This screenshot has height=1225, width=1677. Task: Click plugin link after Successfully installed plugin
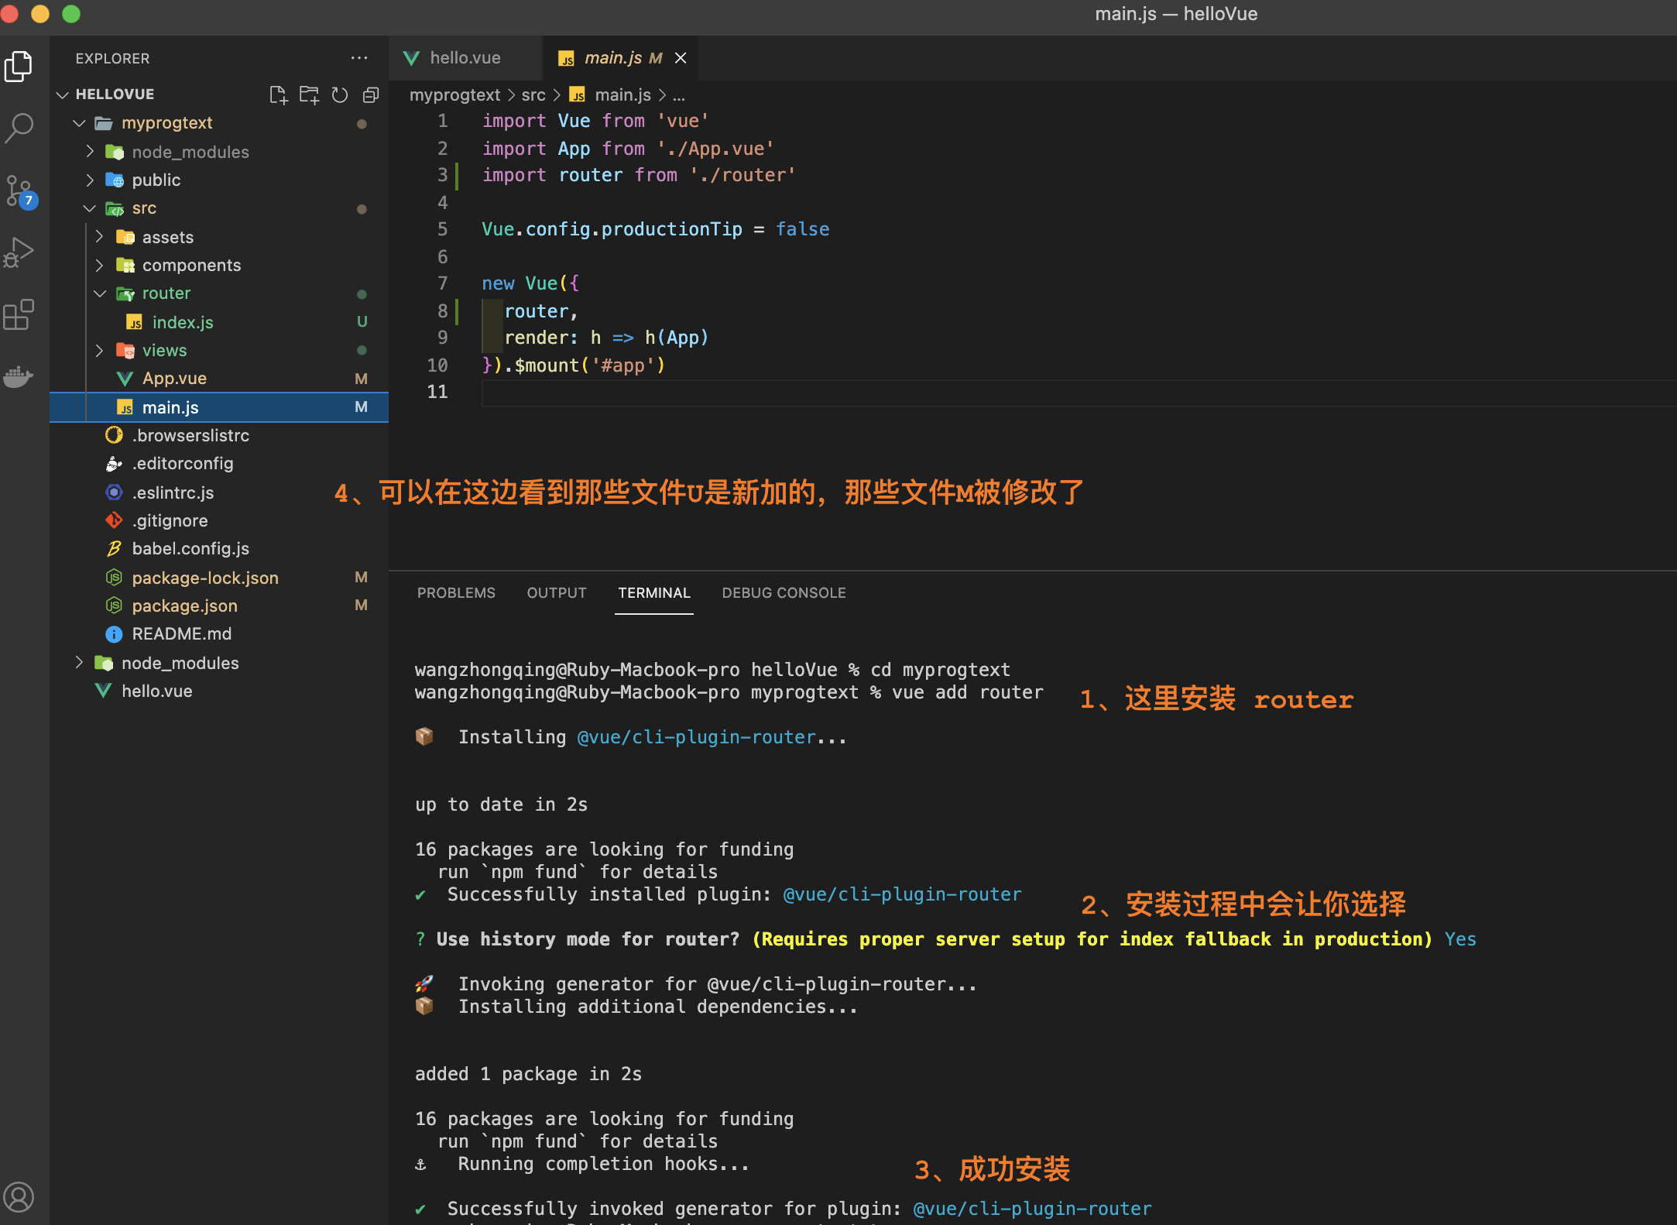point(903,894)
